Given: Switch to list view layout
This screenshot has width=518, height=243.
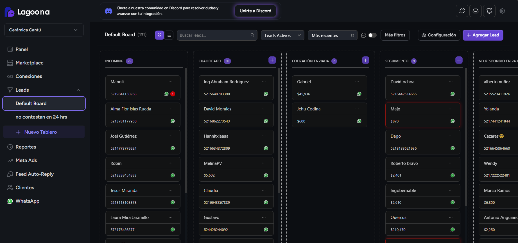Looking at the screenshot, I should (169, 35).
